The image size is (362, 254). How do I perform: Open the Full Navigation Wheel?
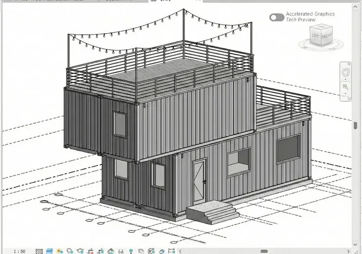tap(345, 72)
